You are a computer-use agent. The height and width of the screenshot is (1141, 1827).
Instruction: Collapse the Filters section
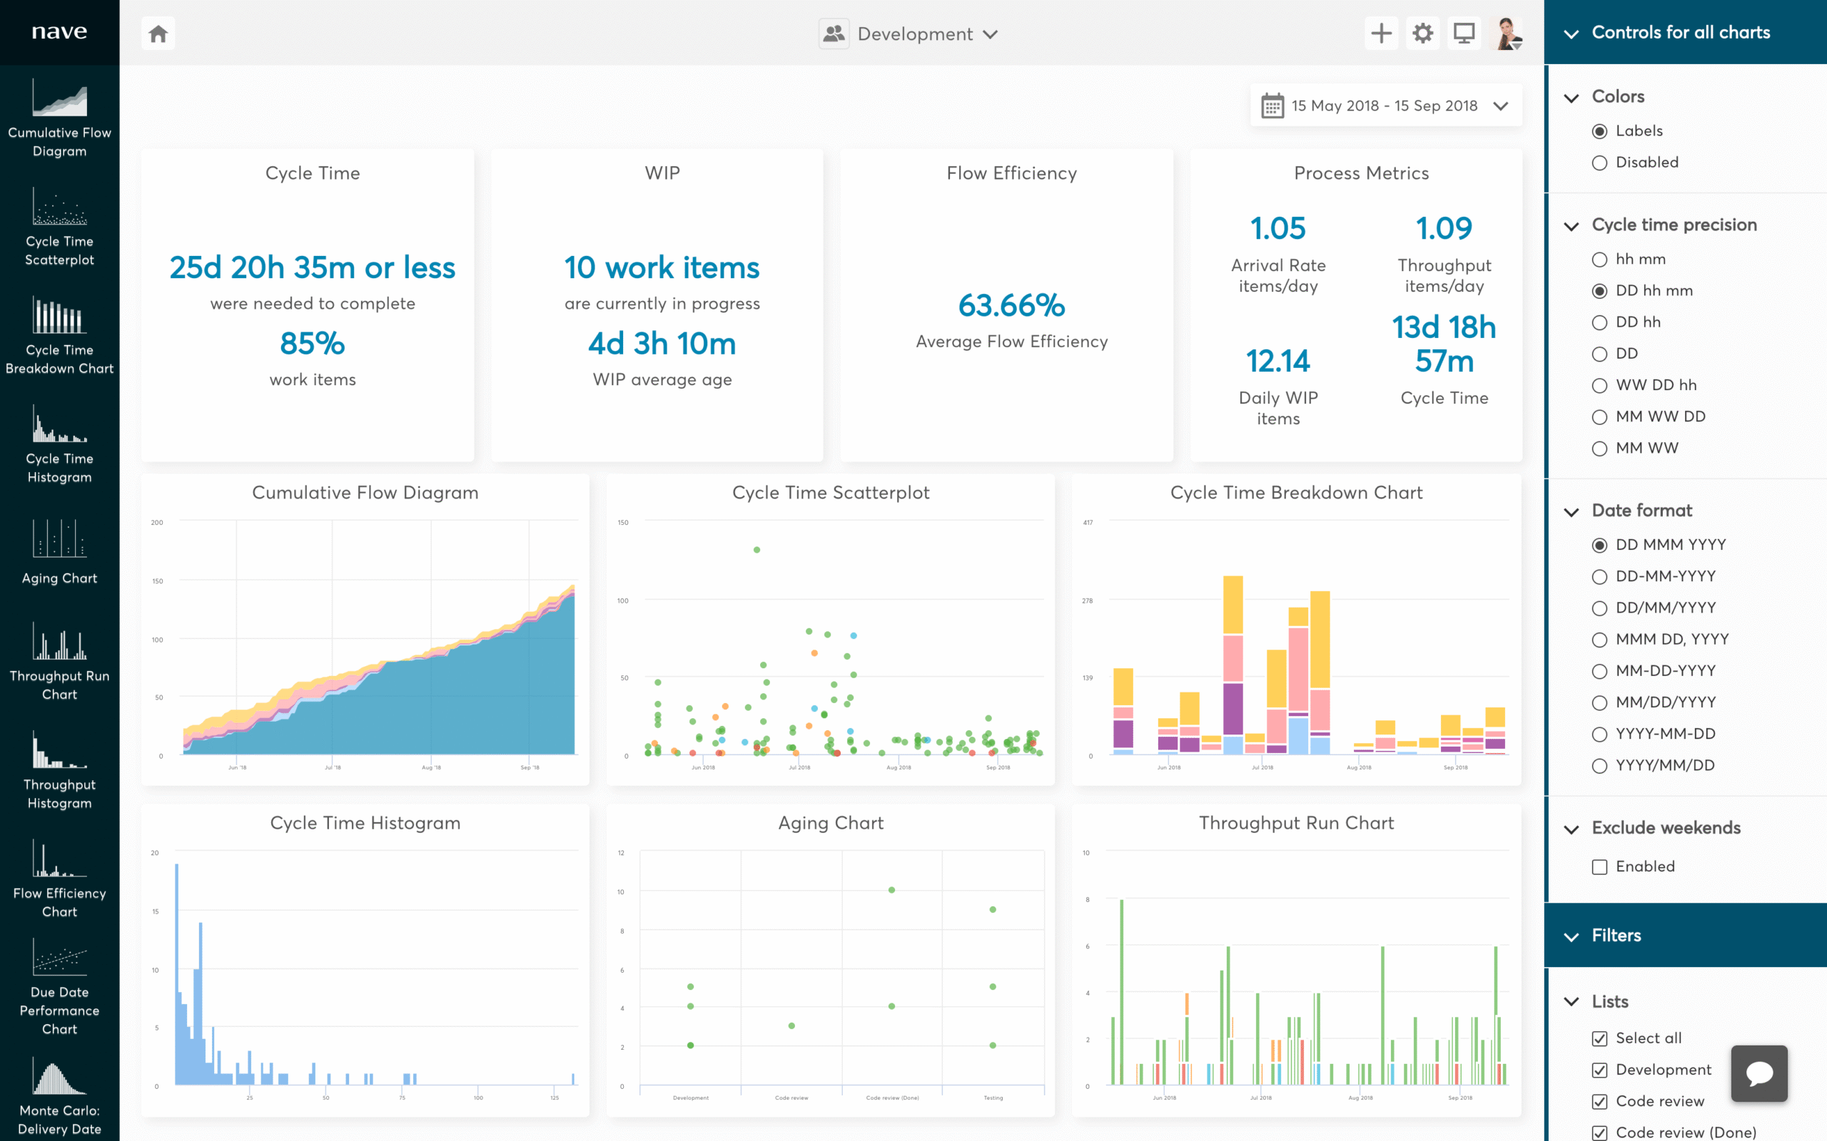point(1572,936)
